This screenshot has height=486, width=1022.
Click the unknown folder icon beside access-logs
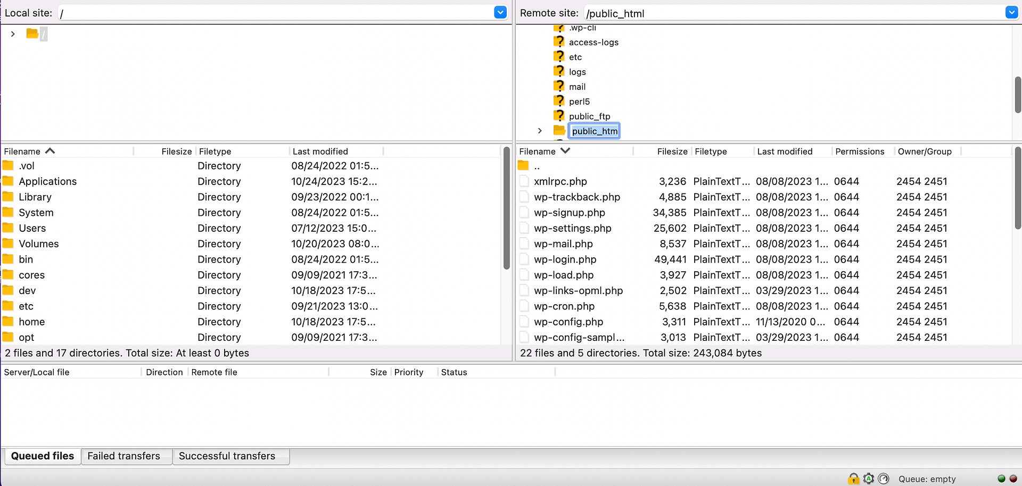pos(558,41)
